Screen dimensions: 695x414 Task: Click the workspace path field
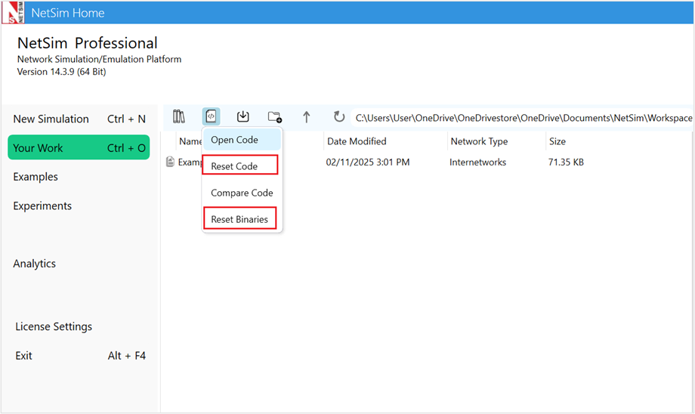pyautogui.click(x=522, y=118)
